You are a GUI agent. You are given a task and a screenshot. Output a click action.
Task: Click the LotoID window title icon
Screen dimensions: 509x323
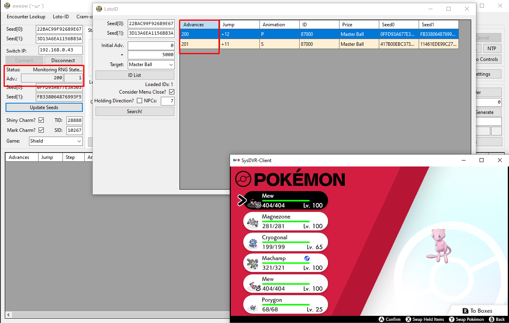[99, 9]
